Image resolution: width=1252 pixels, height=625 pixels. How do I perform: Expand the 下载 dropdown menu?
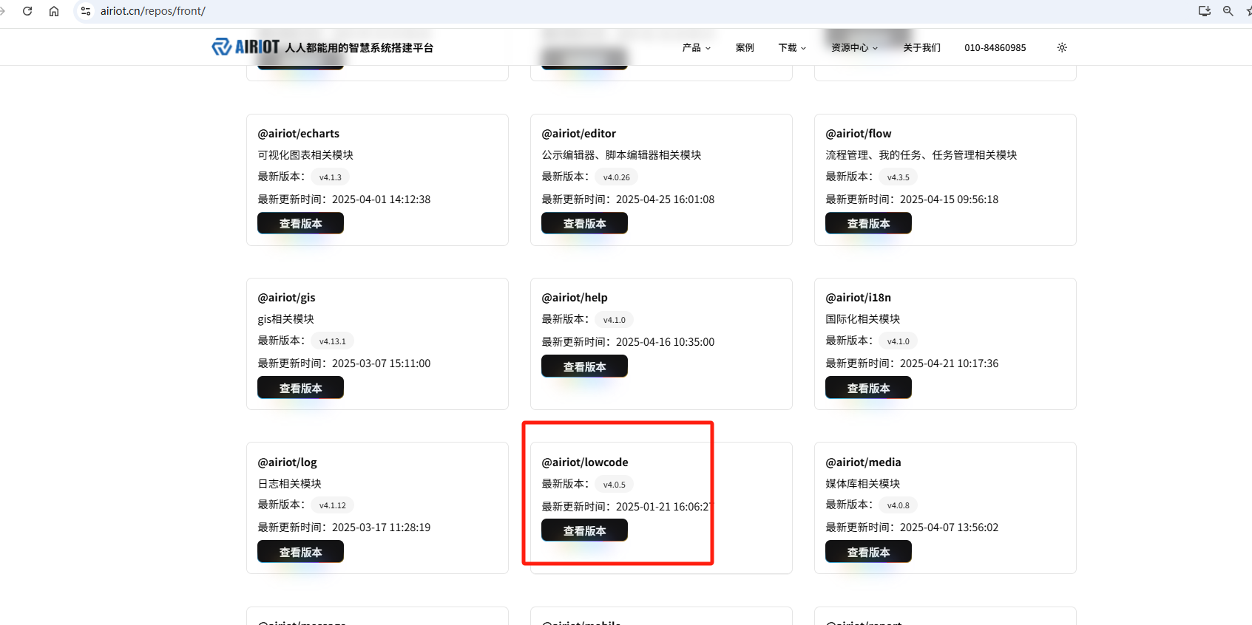click(792, 47)
